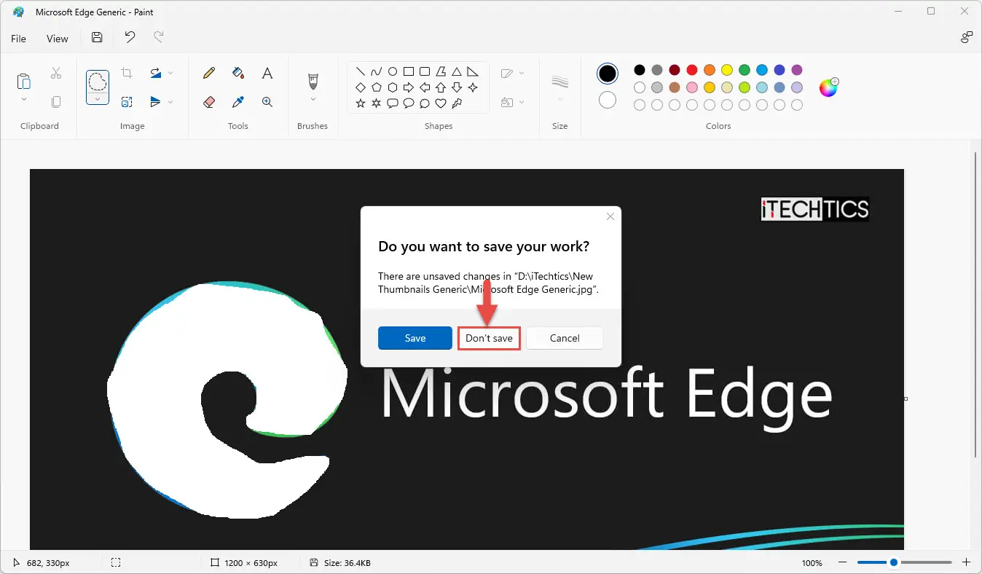The image size is (982, 574).
Task: Select the Heart shape
Action: 441,103
